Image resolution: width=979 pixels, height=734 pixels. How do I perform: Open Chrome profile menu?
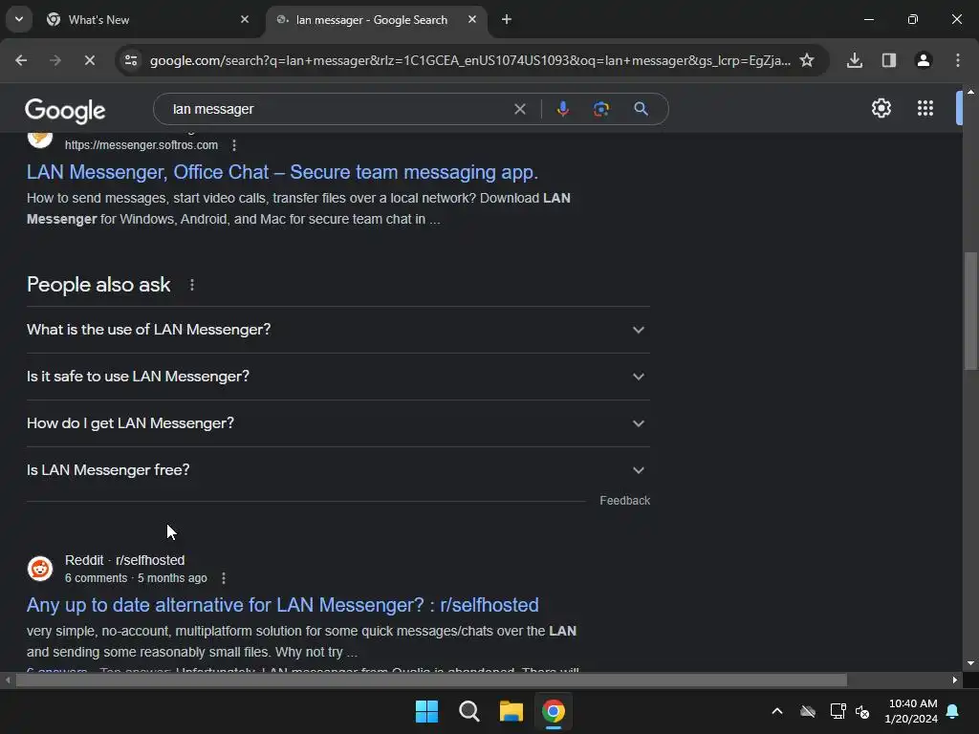pyautogui.click(x=923, y=60)
